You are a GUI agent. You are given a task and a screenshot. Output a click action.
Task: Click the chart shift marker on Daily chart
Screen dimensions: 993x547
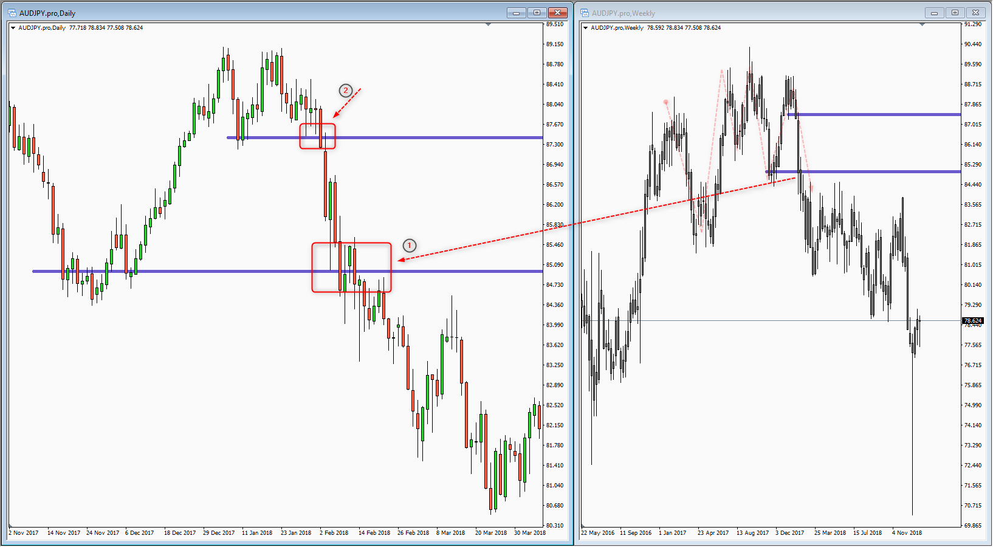(x=488, y=25)
